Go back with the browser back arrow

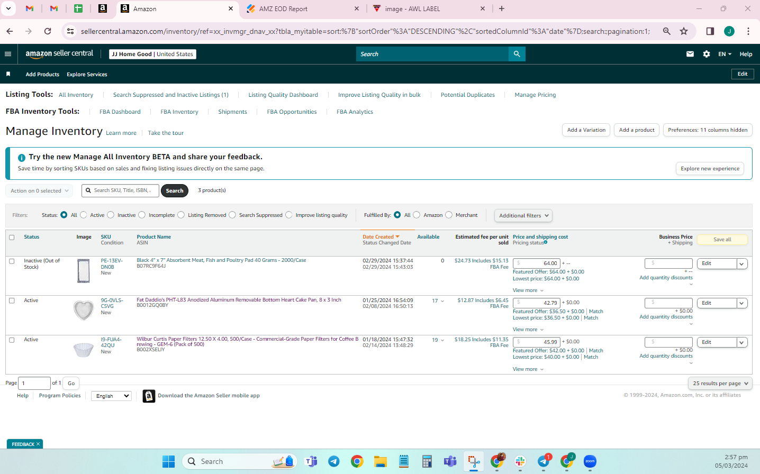[10, 31]
